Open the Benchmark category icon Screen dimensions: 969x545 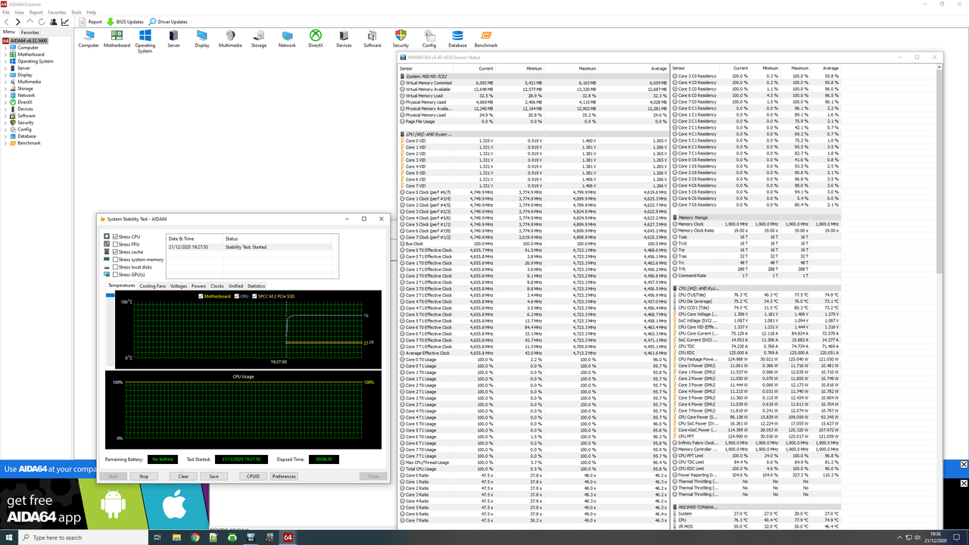486,39
